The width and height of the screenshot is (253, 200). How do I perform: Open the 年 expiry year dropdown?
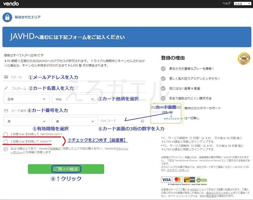coord(75,121)
